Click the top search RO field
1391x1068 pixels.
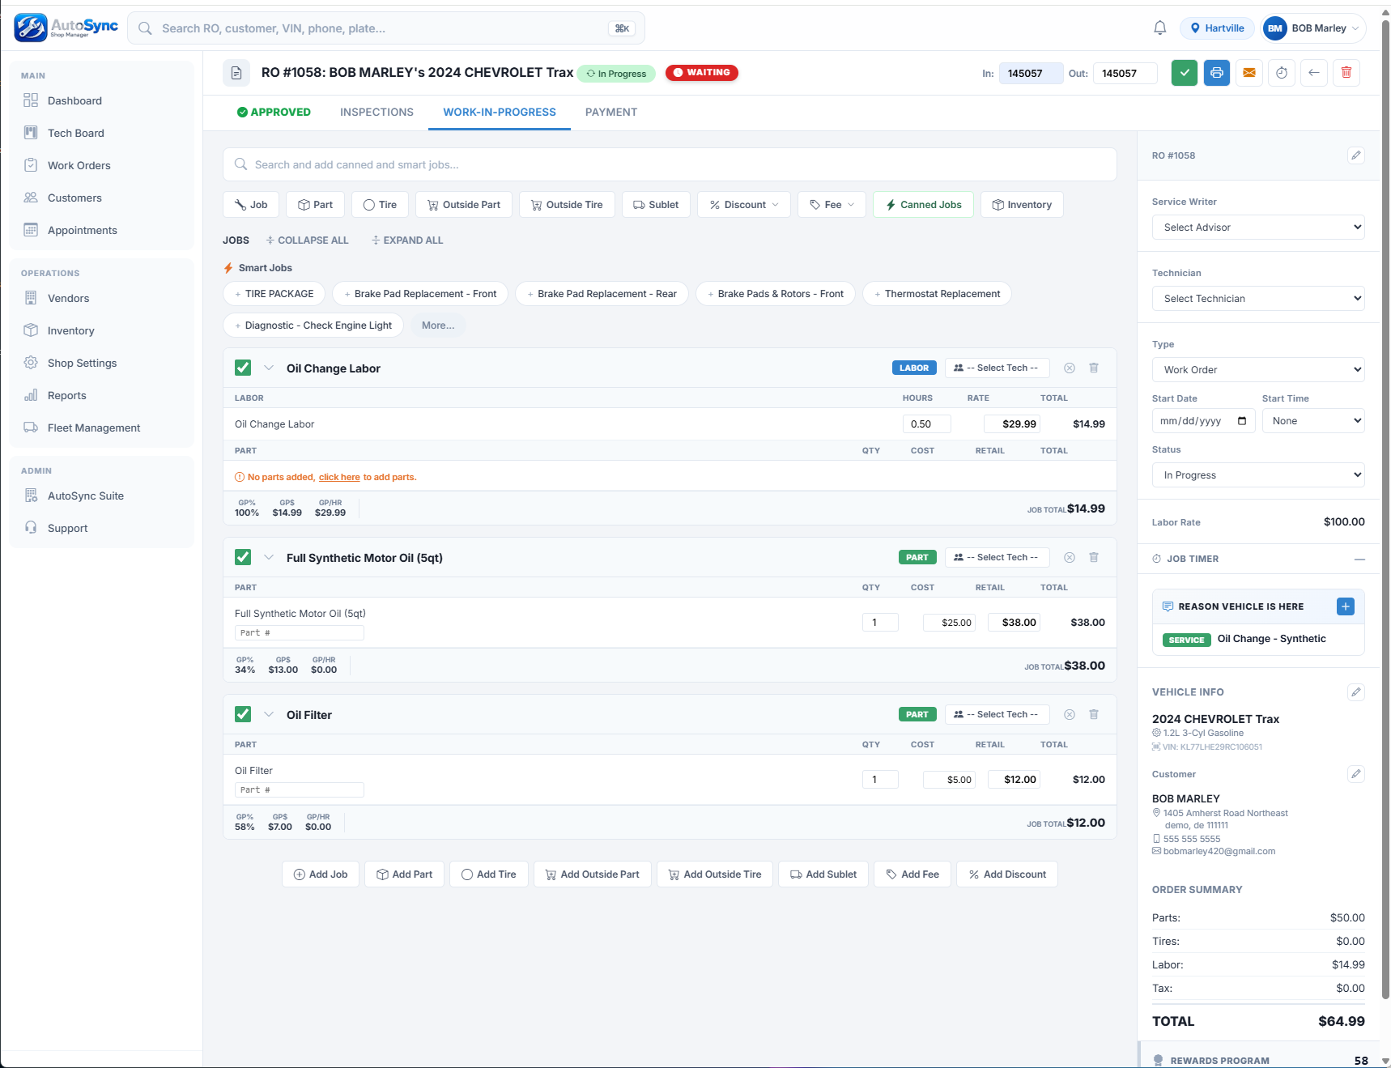[386, 28]
